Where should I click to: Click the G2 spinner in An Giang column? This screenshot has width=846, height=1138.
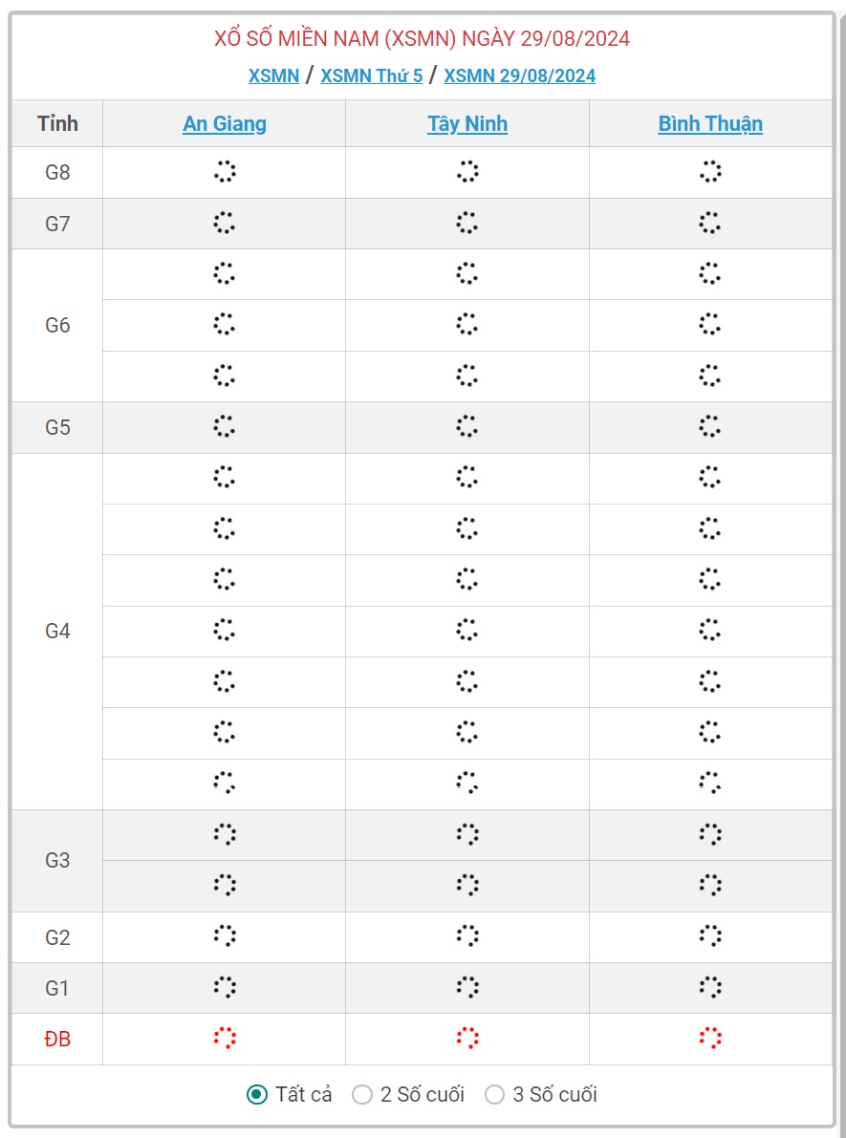[225, 936]
